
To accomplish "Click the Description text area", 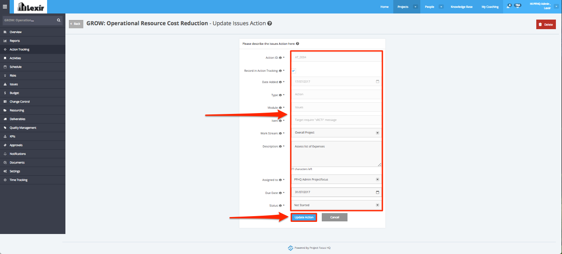I will [x=336, y=154].
